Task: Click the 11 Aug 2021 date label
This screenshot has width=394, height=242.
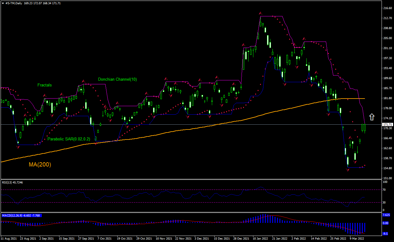Action: point(8,239)
